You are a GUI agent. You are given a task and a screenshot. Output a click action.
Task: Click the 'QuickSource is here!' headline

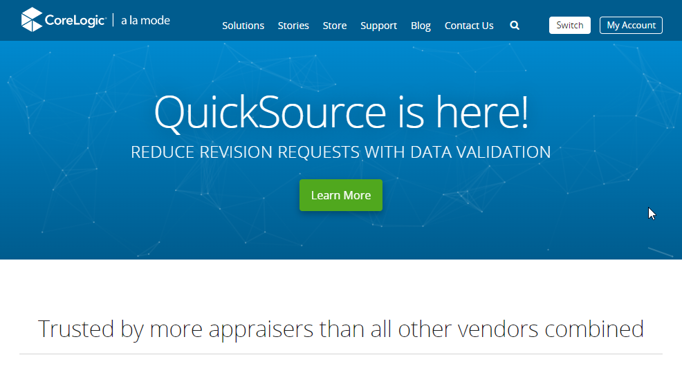(341, 113)
